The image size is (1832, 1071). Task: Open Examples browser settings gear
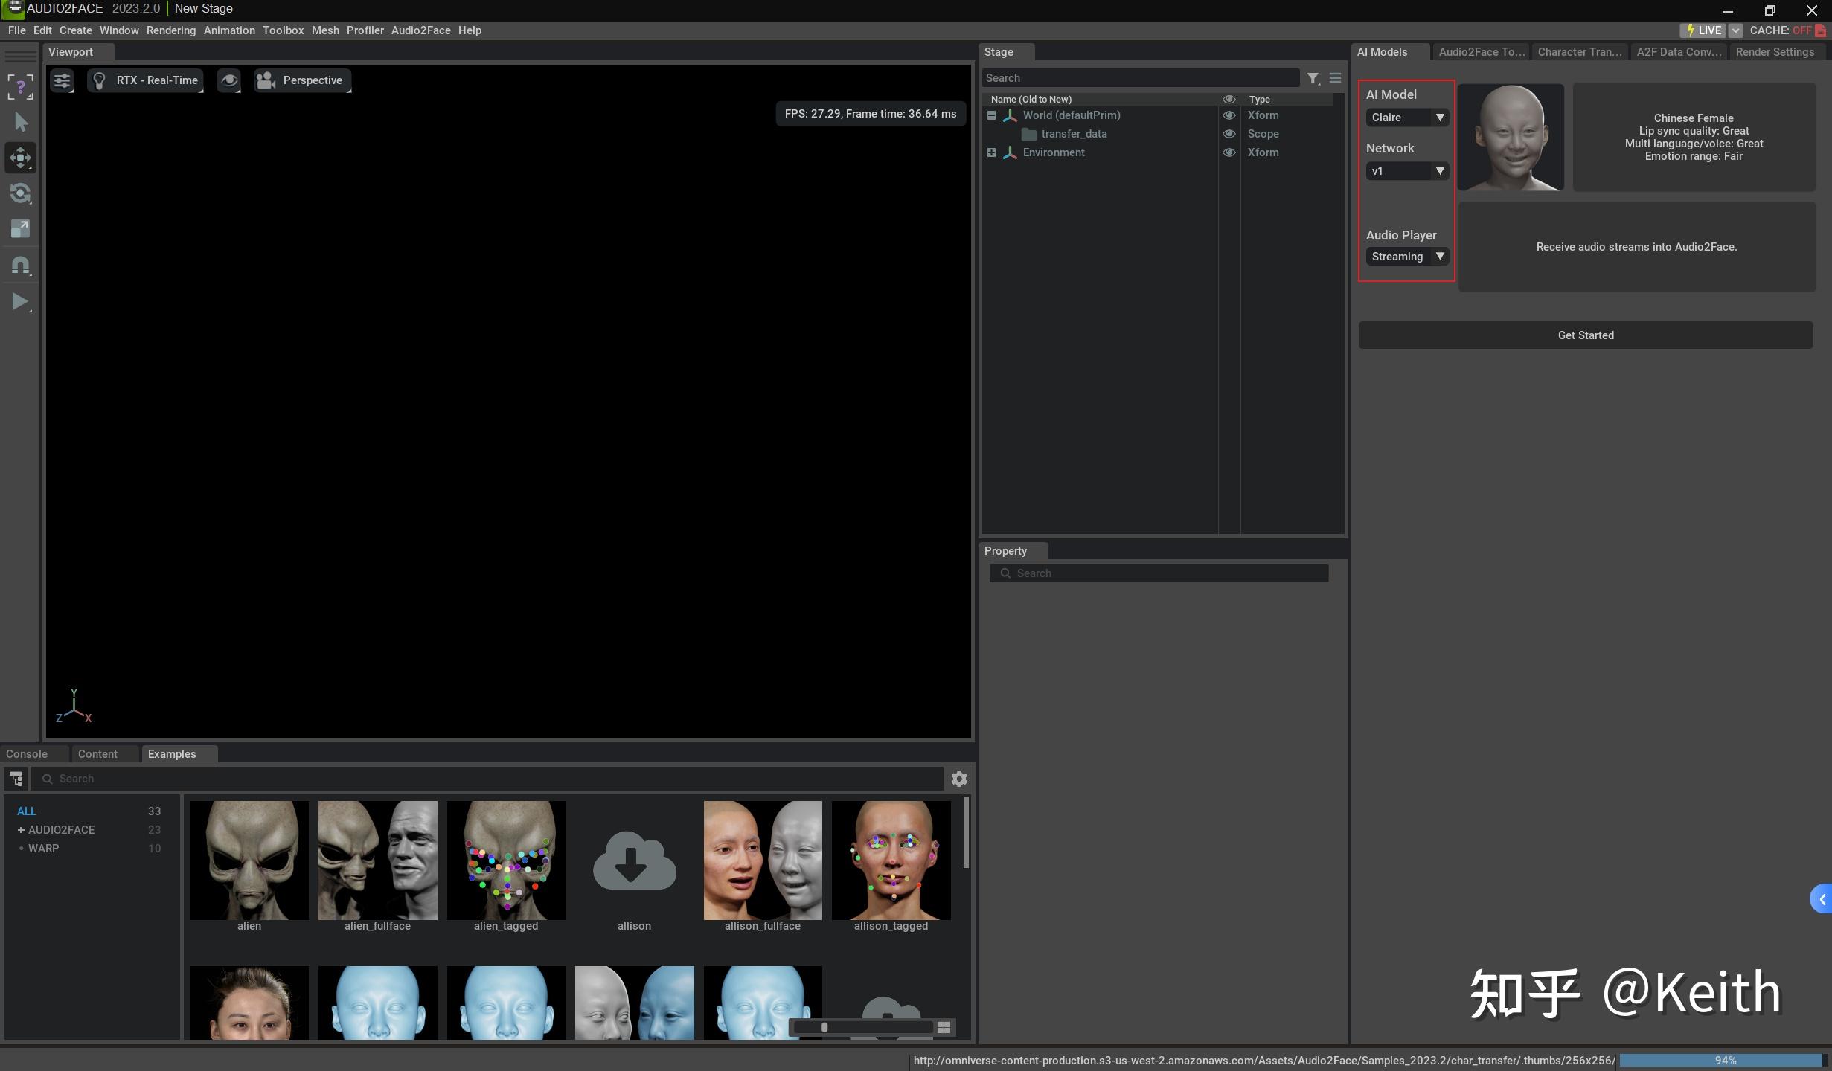click(x=959, y=779)
